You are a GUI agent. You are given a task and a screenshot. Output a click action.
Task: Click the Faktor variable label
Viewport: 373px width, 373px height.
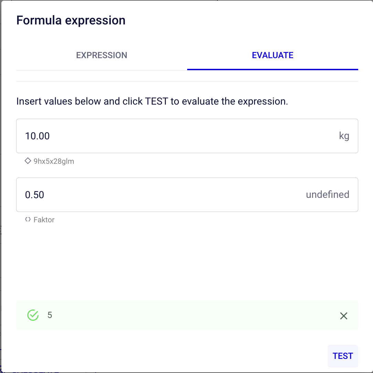coord(44,220)
